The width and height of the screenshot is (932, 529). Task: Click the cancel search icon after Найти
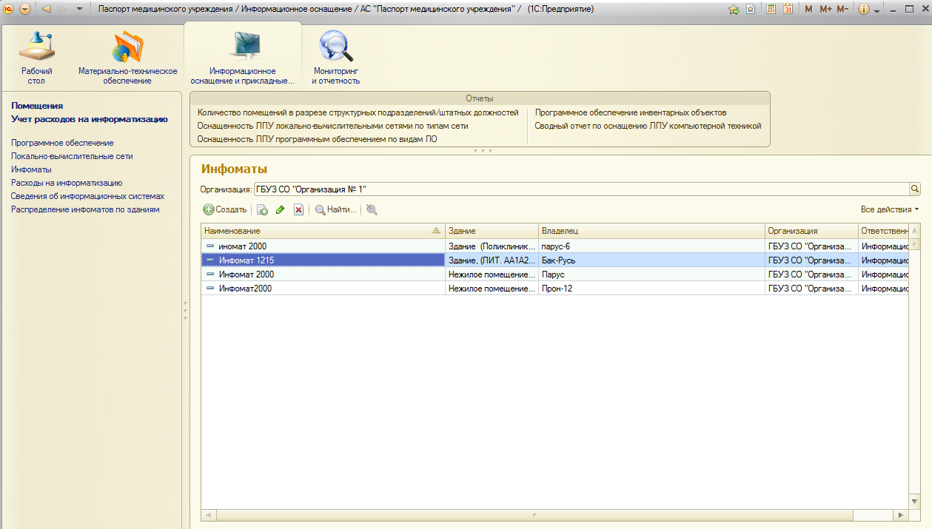point(372,210)
